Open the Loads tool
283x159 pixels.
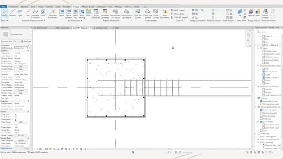point(43,13)
